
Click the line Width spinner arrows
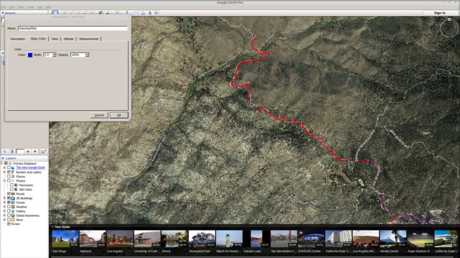[54, 55]
